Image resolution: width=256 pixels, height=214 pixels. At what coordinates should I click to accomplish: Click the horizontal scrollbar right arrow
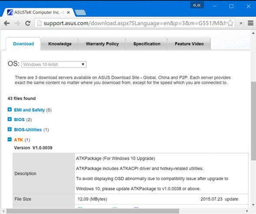247,211
